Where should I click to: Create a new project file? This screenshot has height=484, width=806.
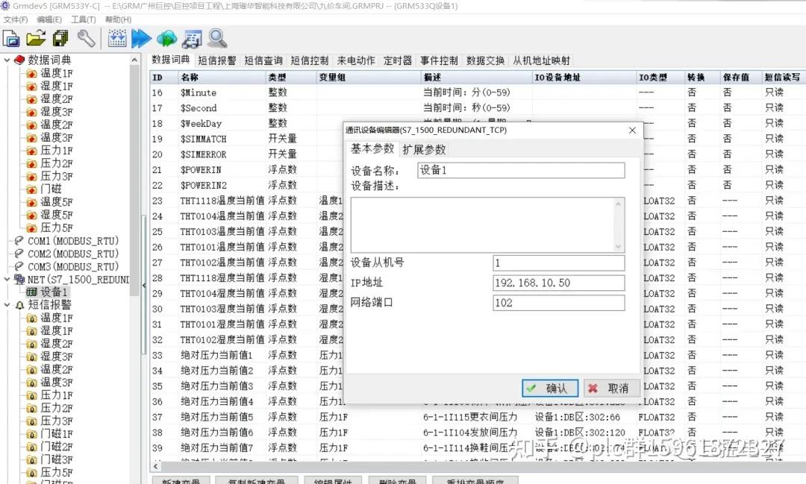coord(10,38)
